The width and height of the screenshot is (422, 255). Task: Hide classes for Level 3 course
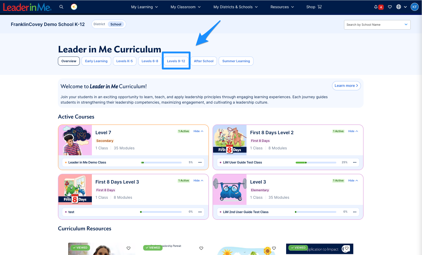coord(353,181)
